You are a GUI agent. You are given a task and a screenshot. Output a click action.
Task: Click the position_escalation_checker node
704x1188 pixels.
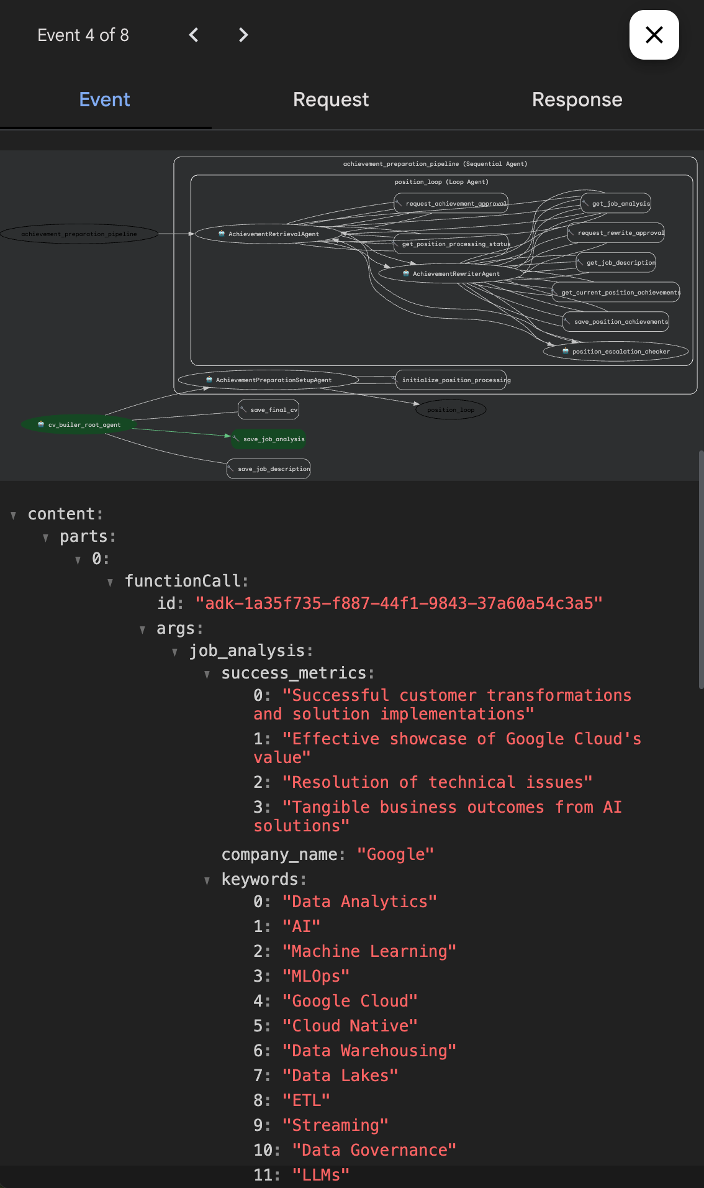[616, 352]
